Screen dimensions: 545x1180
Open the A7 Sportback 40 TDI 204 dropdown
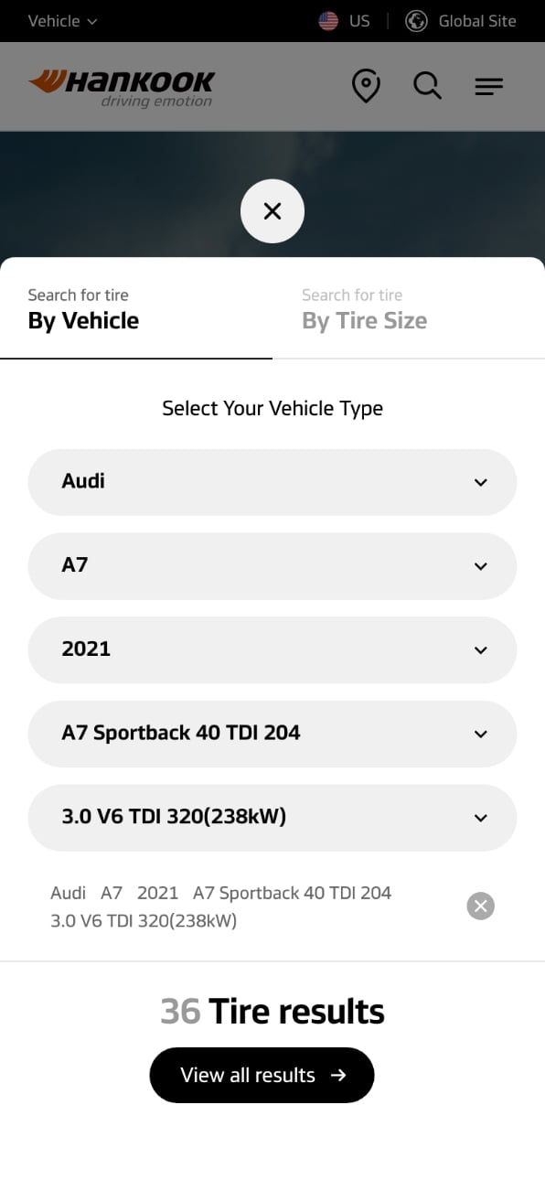pyautogui.click(x=272, y=734)
